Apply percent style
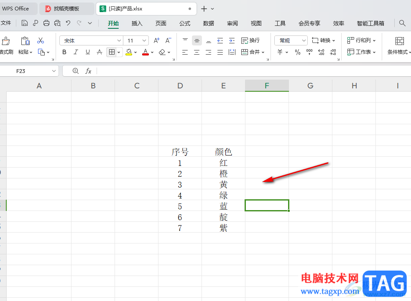 pos(298,52)
